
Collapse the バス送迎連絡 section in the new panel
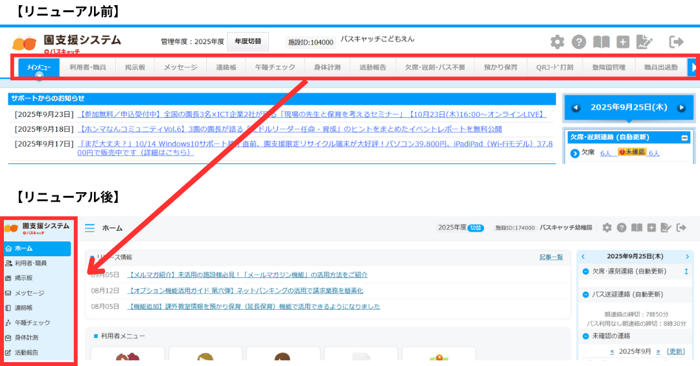[x=586, y=294]
